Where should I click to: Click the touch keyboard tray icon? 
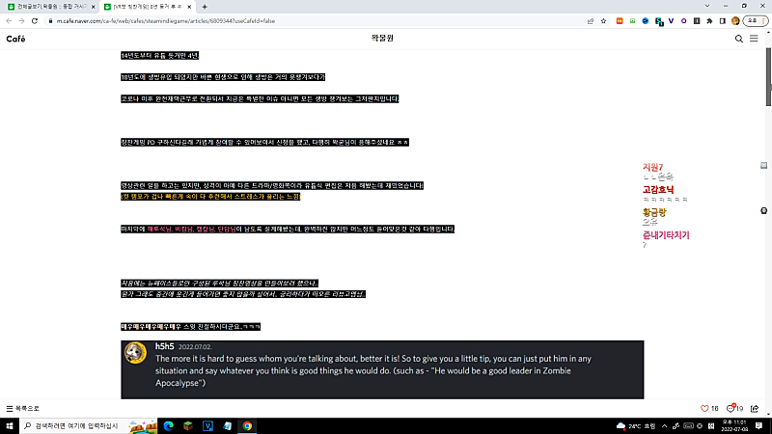[x=688, y=426]
